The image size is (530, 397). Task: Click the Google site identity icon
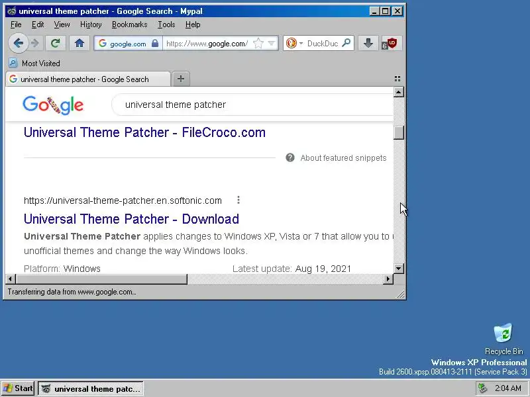click(103, 43)
